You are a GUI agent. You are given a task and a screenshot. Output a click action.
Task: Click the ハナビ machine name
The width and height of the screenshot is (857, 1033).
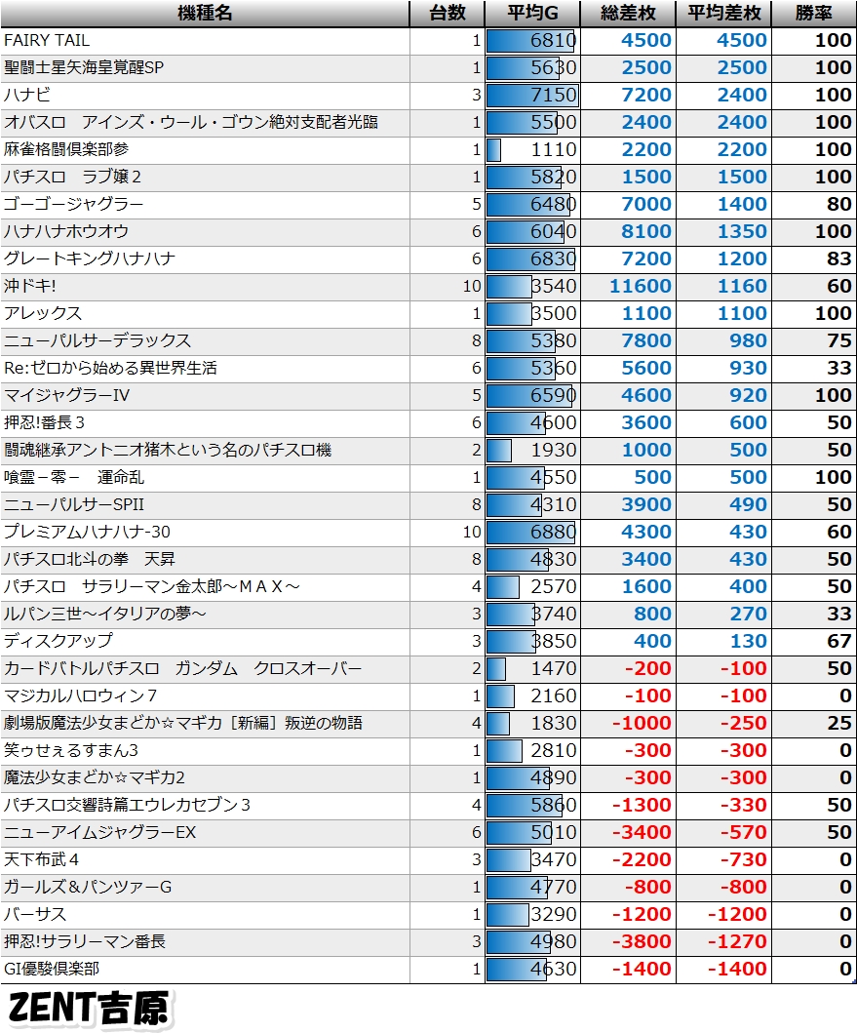point(26,95)
